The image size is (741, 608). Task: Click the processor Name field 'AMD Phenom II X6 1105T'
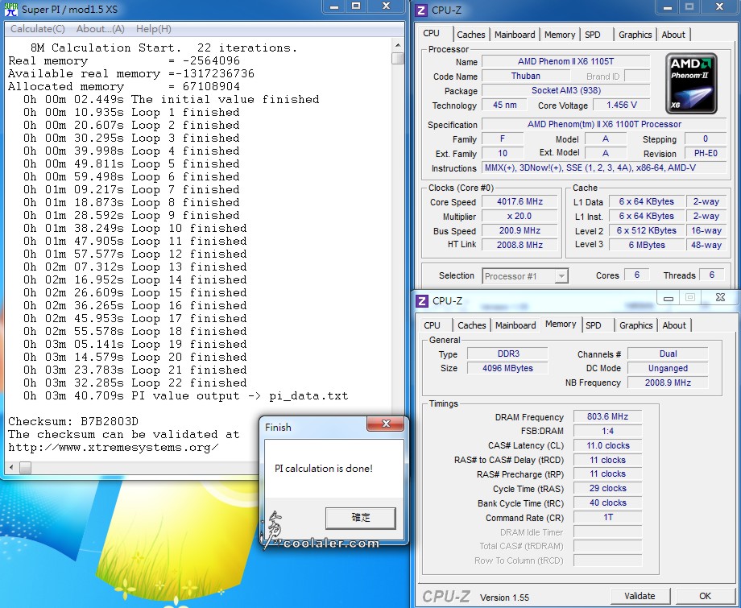[565, 61]
